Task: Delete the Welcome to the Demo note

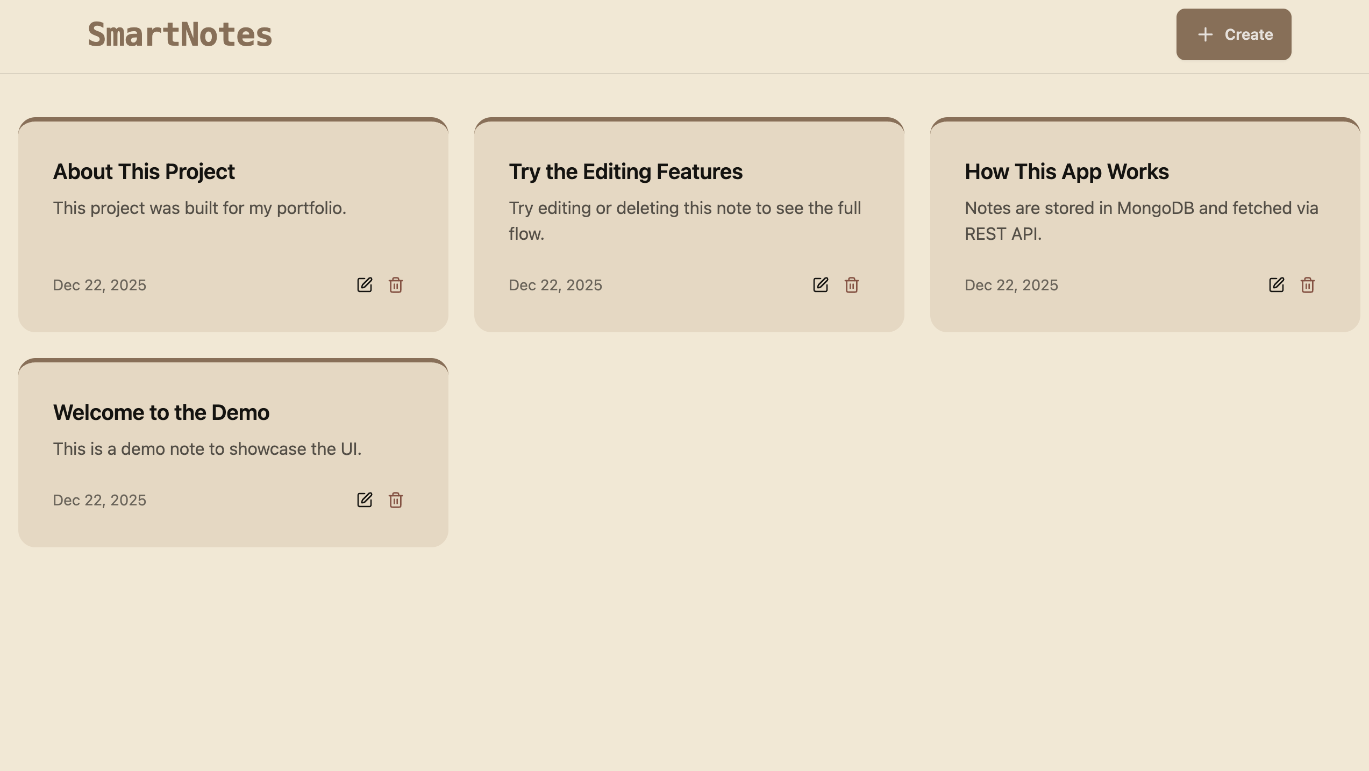Action: tap(396, 500)
